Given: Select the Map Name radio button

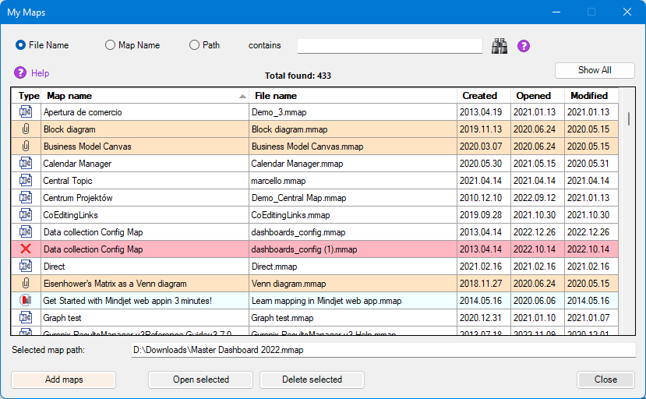Looking at the screenshot, I should (x=110, y=45).
